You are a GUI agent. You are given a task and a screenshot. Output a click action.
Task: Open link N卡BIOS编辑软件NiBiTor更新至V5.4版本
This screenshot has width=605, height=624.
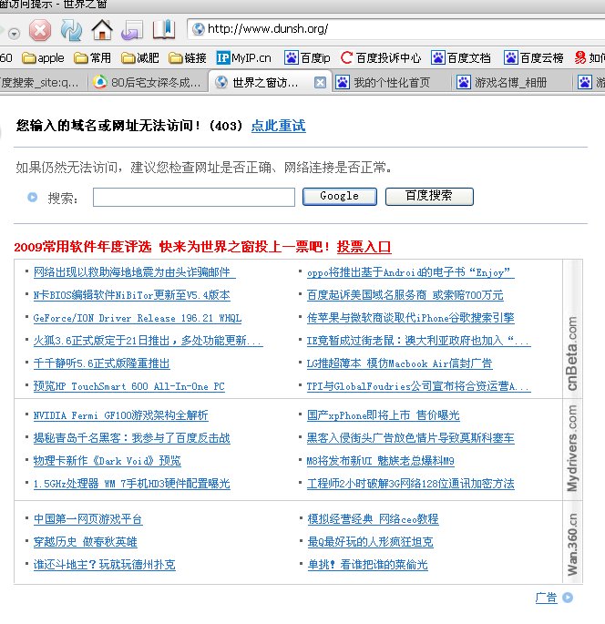tap(132, 295)
